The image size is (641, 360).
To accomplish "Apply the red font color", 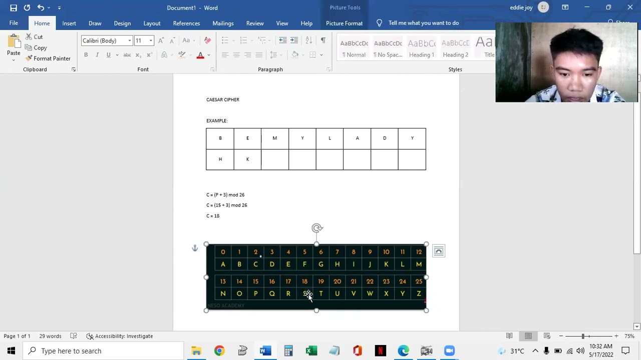I will tap(200, 55).
